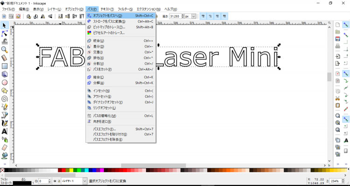
Task: Select the Calligraphy tool
Action: point(4,123)
